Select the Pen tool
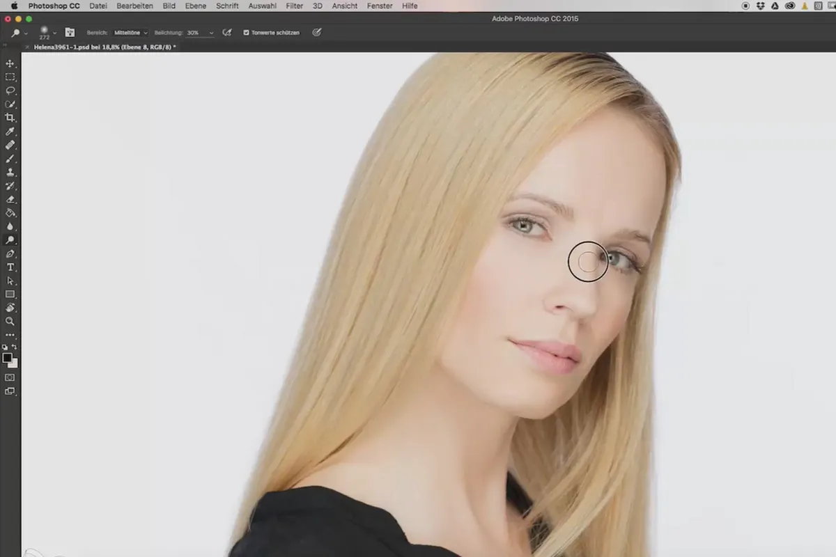Image resolution: width=836 pixels, height=557 pixels. tap(10, 253)
